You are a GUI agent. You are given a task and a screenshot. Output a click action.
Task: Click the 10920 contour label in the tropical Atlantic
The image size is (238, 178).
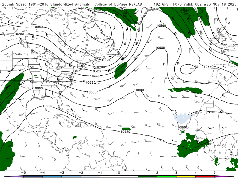tap(125, 132)
